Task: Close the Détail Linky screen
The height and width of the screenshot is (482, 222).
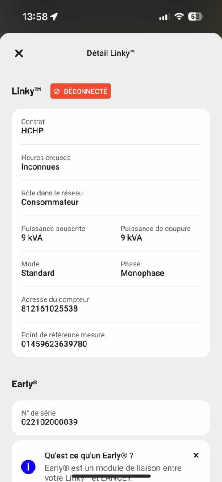Action: (x=19, y=53)
